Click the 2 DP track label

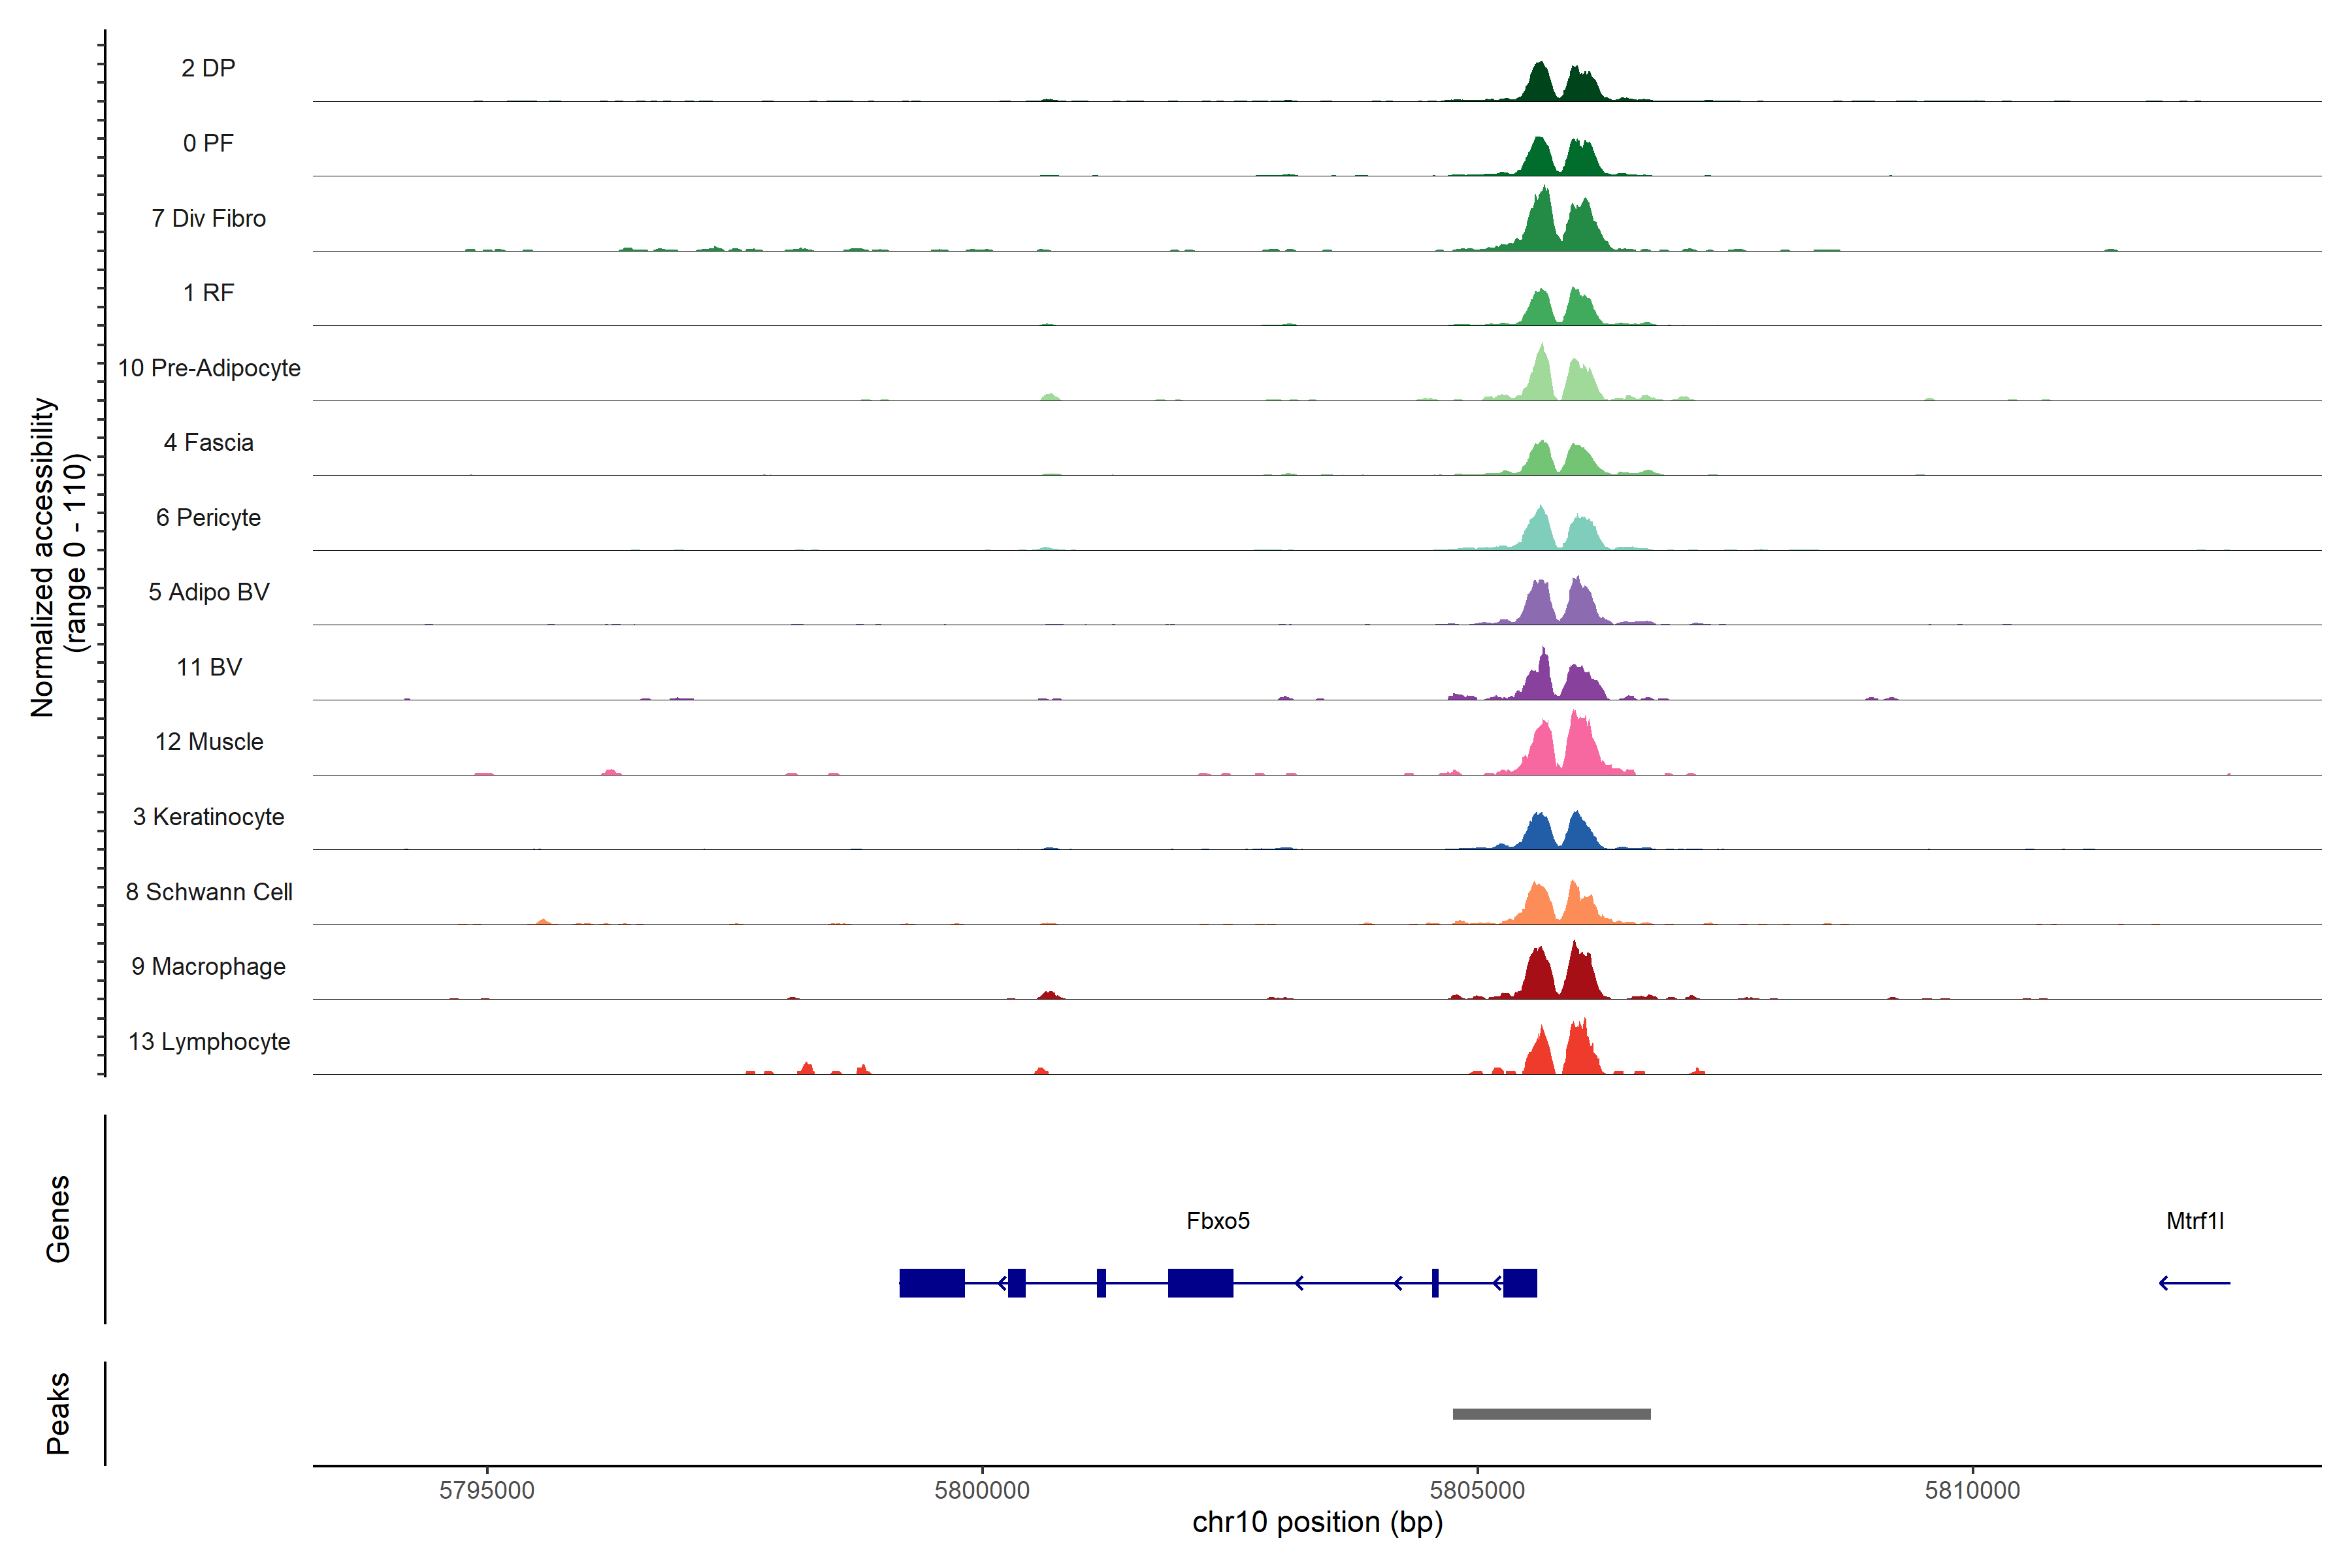[208, 68]
